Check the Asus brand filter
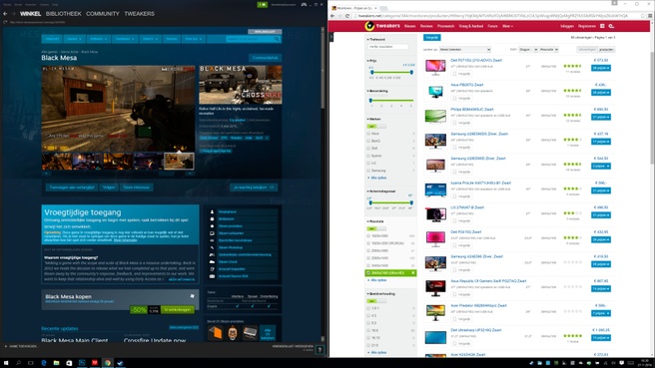Image resolution: width=655 pixels, height=368 pixels. (368, 134)
